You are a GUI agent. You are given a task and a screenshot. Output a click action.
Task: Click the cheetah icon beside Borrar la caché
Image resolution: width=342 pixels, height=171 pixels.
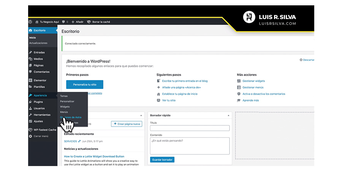[x=89, y=22]
